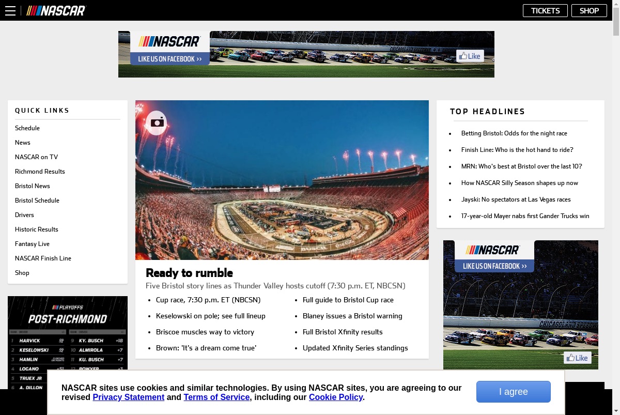This screenshot has width=620, height=415.
Task: Open Post-Richmond playoffs standings graphic
Action: pos(68,343)
